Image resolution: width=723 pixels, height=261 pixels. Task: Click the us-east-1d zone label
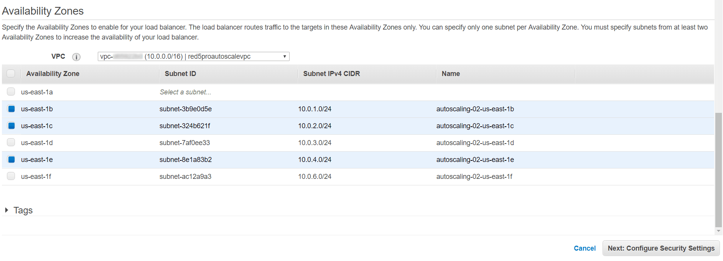pyautogui.click(x=37, y=143)
